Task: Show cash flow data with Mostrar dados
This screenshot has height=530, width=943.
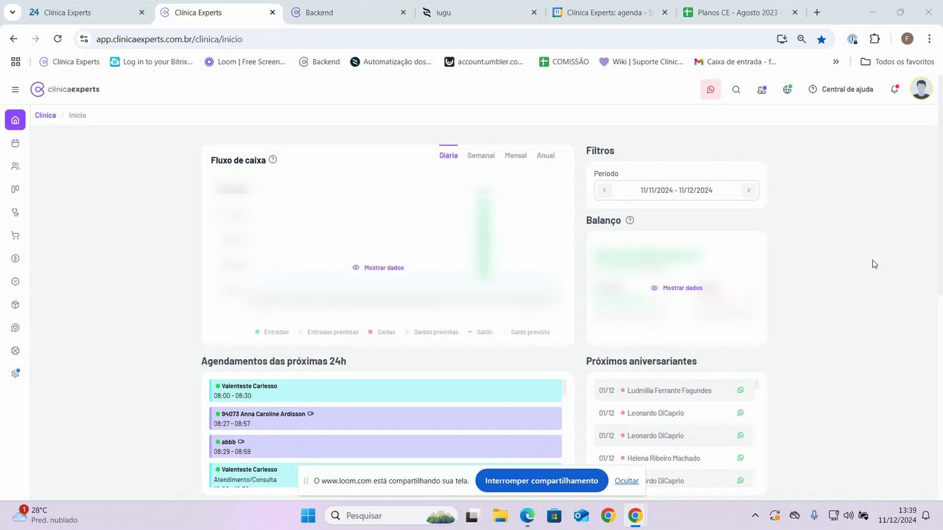Action: [x=378, y=268]
